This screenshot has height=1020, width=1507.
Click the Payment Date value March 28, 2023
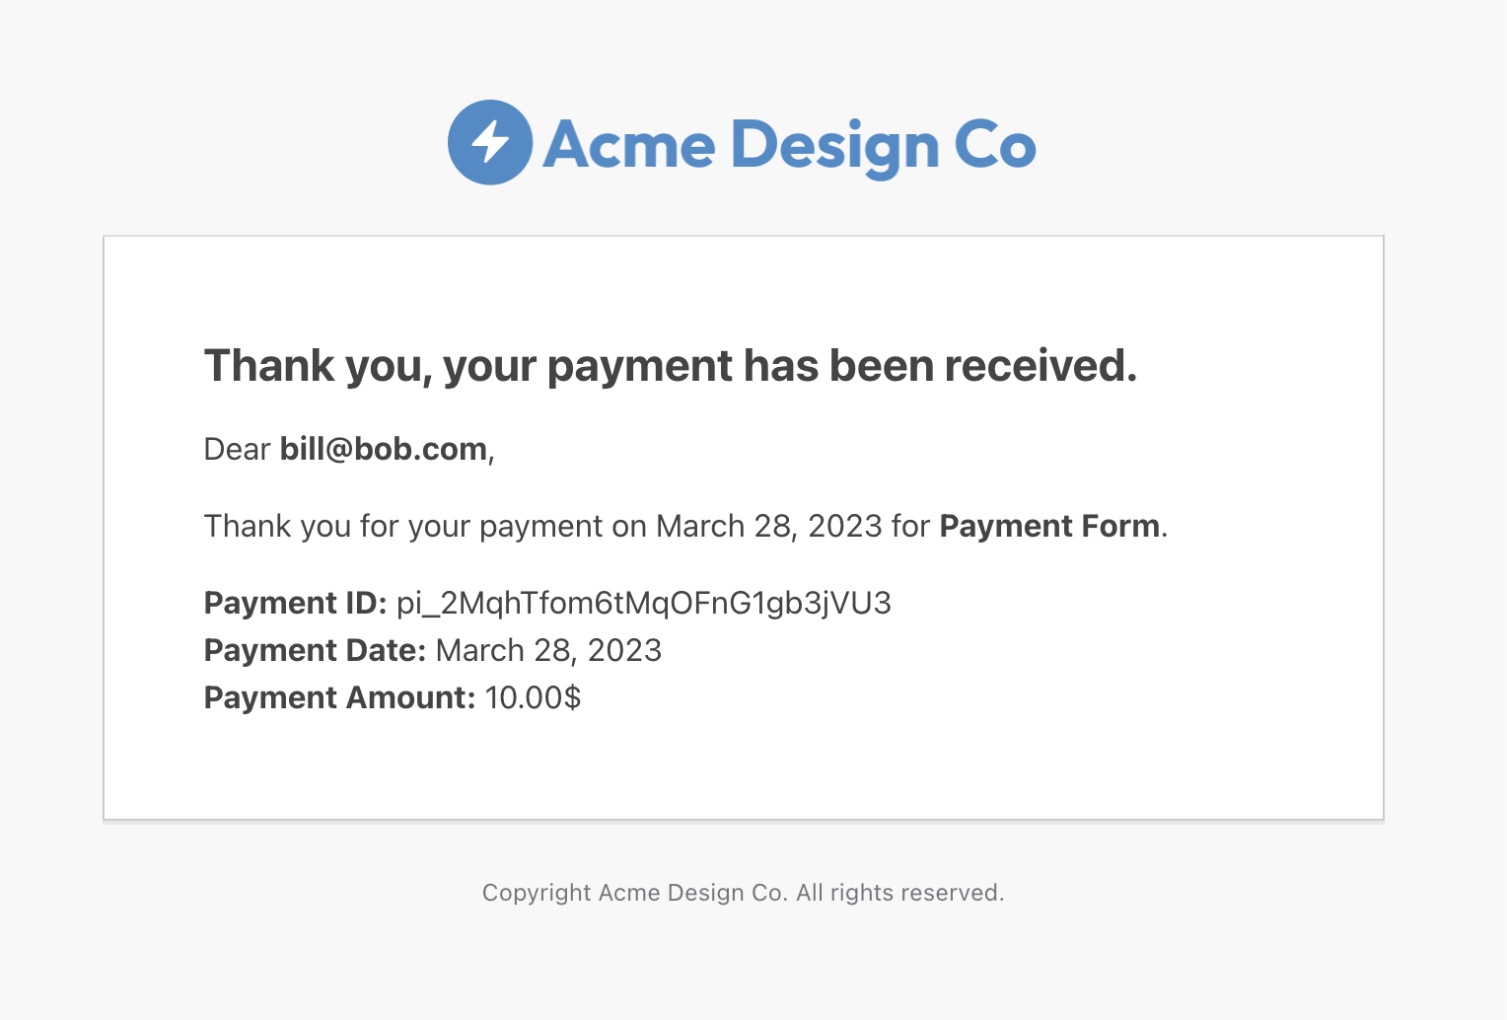pos(548,650)
